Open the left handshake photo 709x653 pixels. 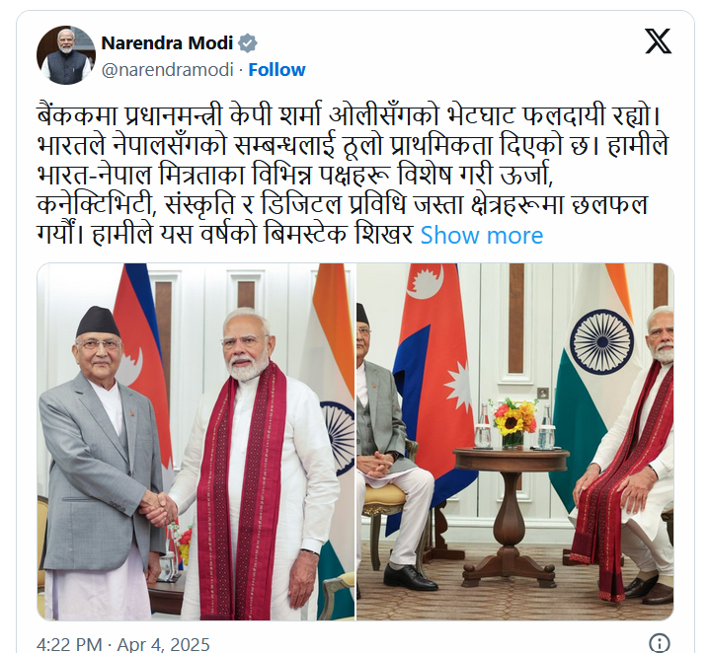tap(197, 442)
